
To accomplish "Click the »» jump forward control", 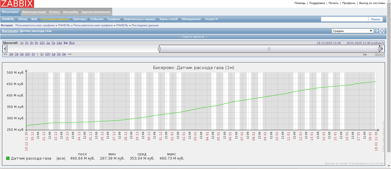I will (70, 54).
